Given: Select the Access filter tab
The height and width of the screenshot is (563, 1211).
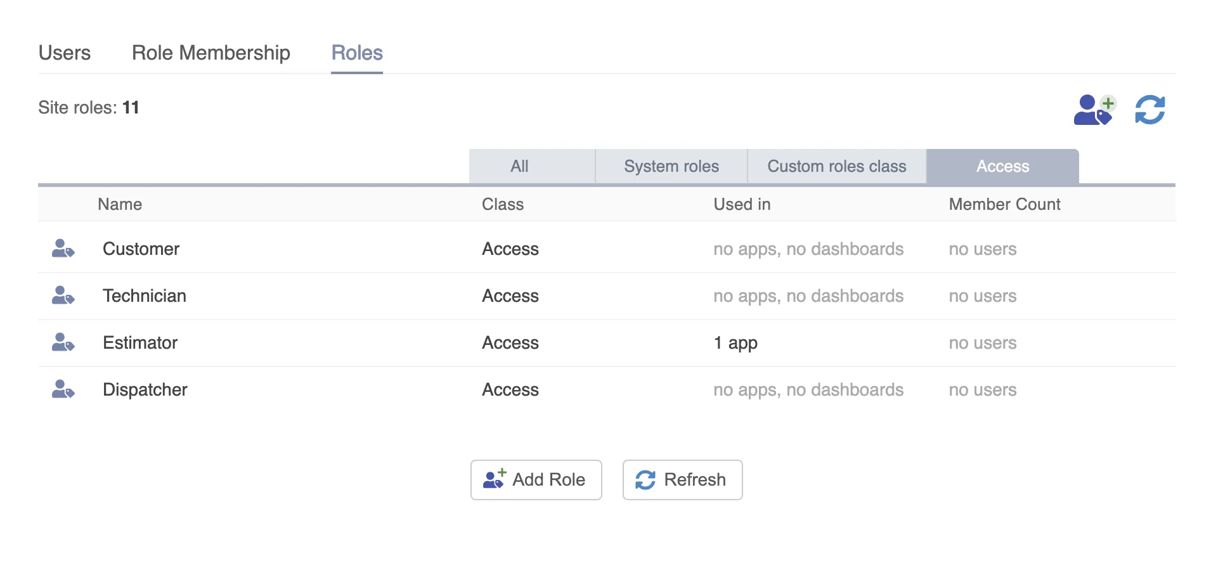Looking at the screenshot, I should click(x=1002, y=166).
